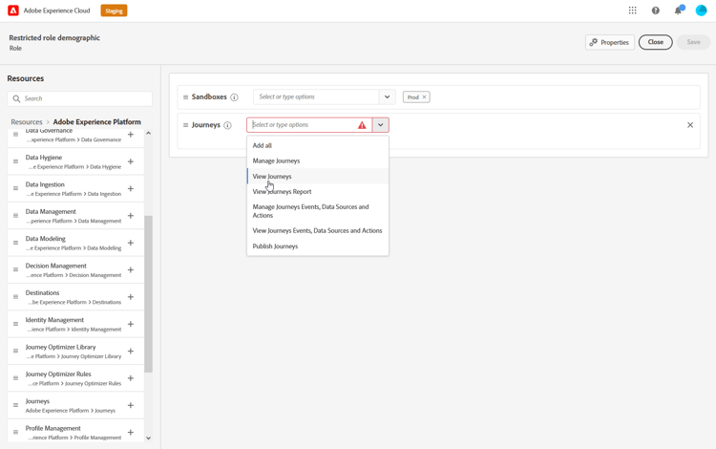Remove the Journeys resource row
Viewport: 716px width, 449px height.
point(690,125)
